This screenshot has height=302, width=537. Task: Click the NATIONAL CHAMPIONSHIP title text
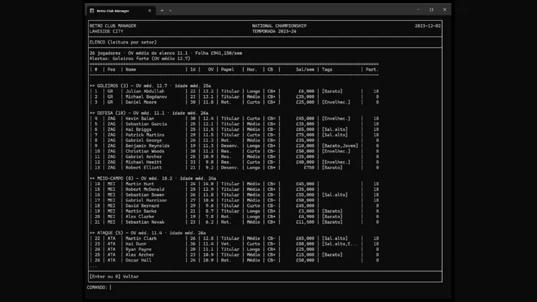click(279, 26)
